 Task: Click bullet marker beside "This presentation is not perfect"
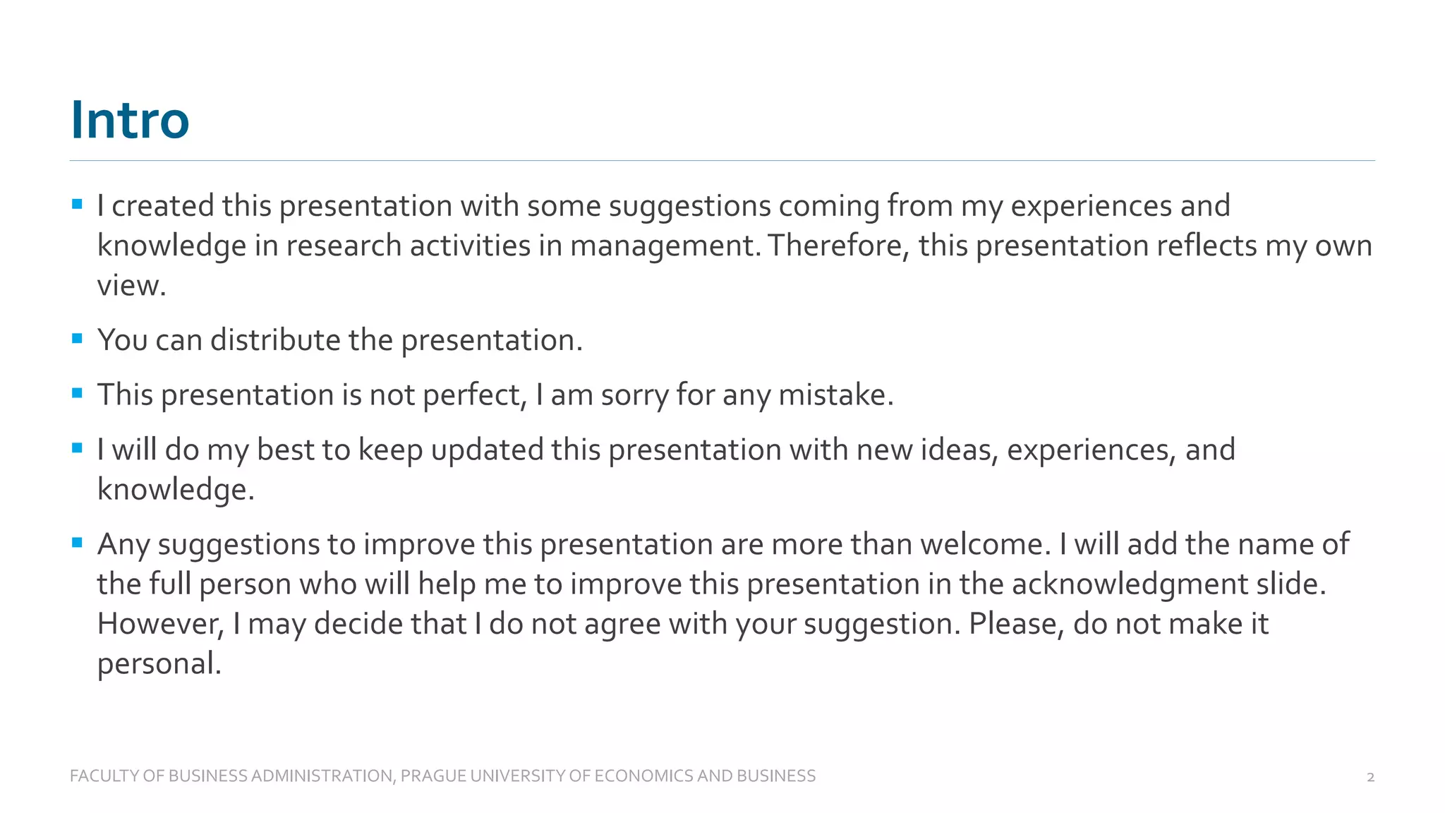pos(78,393)
